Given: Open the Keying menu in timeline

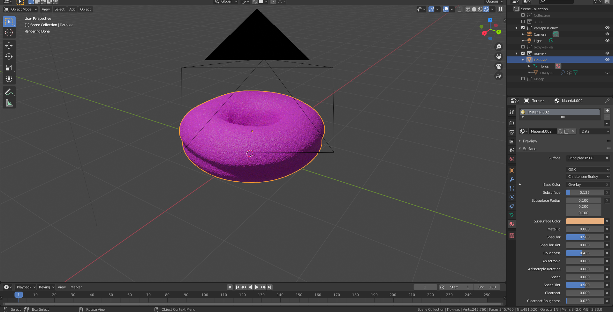Looking at the screenshot, I should 47,287.
